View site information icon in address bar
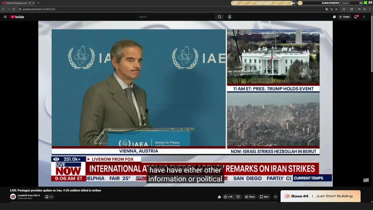 pyautogui.click(x=20, y=9)
